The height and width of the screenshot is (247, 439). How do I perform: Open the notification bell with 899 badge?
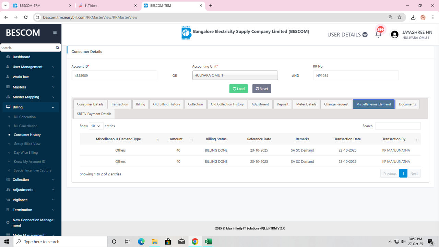coord(378,34)
